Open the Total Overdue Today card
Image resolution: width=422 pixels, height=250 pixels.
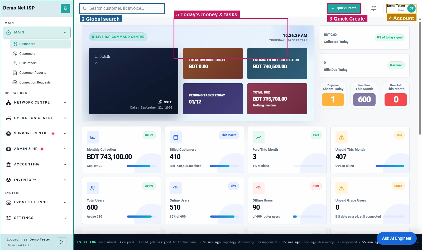213,63
